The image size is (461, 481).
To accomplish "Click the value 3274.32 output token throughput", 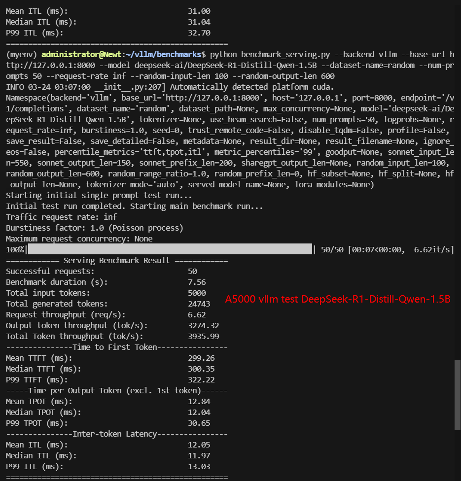I will [204, 325].
